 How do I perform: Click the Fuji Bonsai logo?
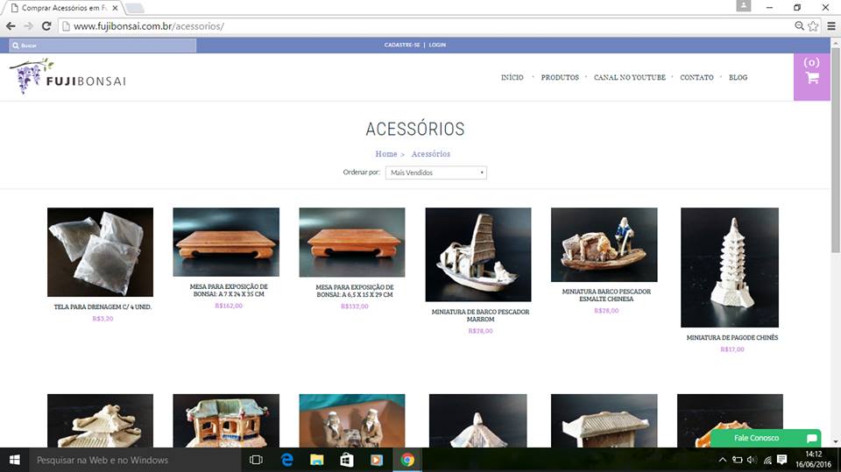(x=68, y=78)
